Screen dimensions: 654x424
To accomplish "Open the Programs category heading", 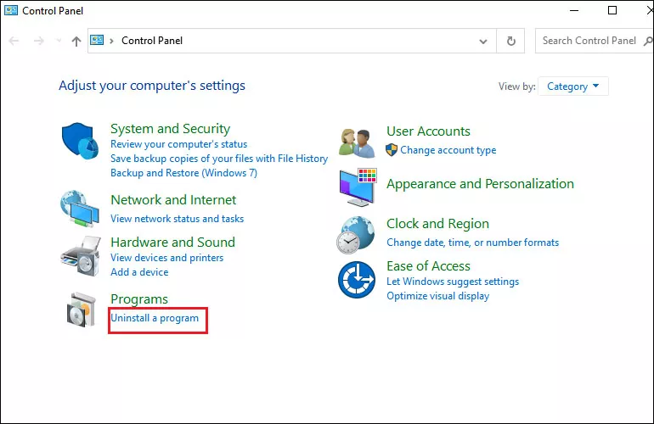I will point(139,299).
